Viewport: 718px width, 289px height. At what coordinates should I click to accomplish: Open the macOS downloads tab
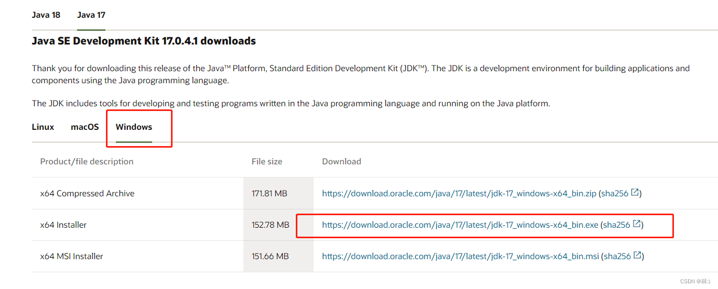(x=85, y=127)
